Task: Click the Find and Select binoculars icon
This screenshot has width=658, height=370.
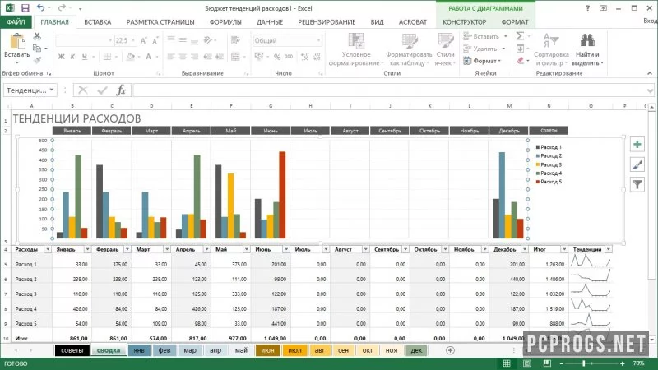Action: (x=587, y=40)
